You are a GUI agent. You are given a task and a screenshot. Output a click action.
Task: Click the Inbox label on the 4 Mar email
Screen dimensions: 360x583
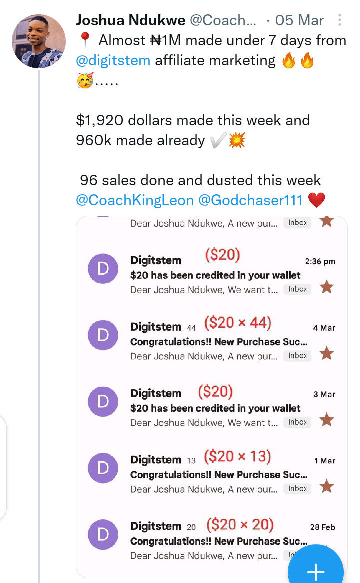click(x=297, y=356)
